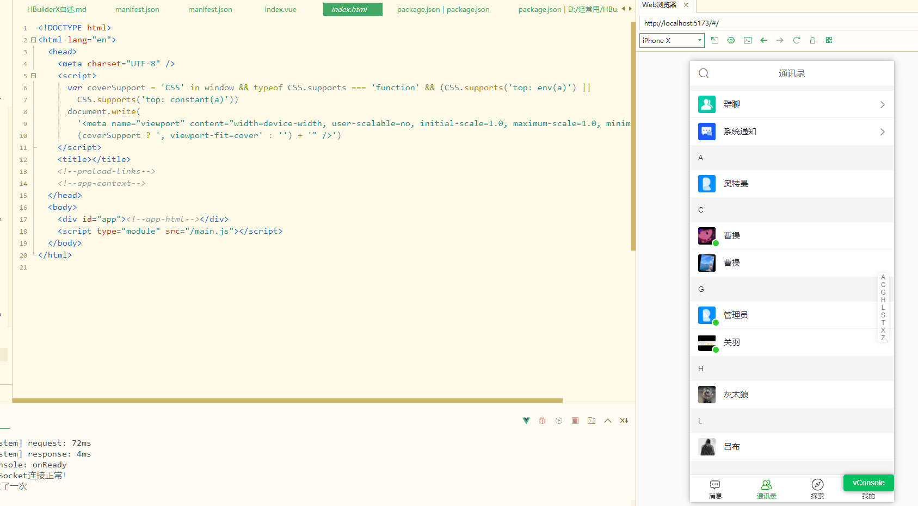Switch to the first manifest.json tab
Screen dimensions: 918x506
click(x=137, y=9)
